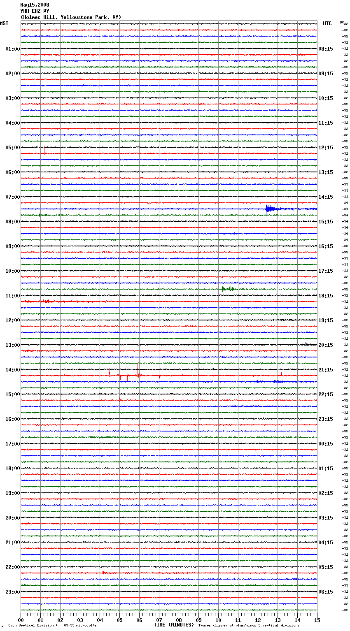Select the 20:00 MST time label
Viewport: 350px width, 631px height.
coord(13,518)
